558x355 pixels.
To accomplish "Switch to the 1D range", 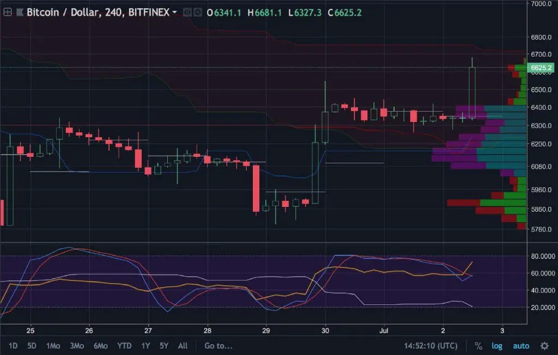I will point(14,346).
